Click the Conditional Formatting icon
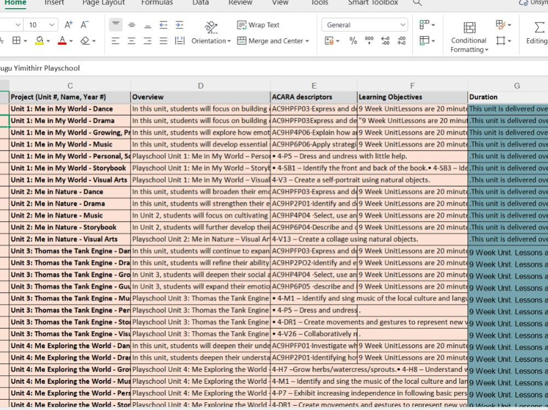The height and width of the screenshot is (410, 548). 469,27
